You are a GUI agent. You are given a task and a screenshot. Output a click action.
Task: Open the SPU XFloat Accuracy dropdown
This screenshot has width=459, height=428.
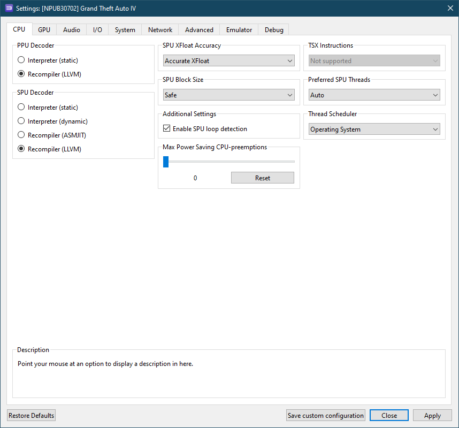228,61
